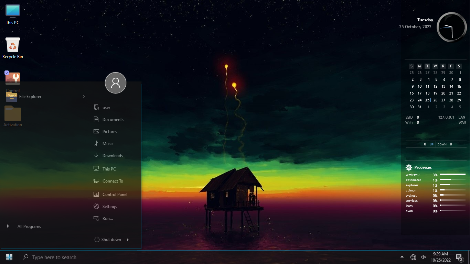Click the UP speed label

[431, 144]
